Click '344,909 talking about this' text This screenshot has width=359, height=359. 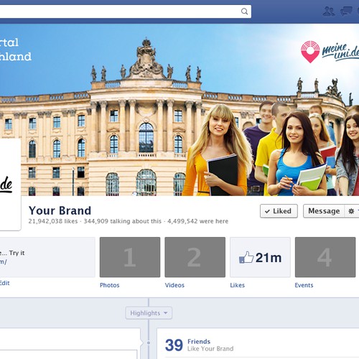click(123, 221)
